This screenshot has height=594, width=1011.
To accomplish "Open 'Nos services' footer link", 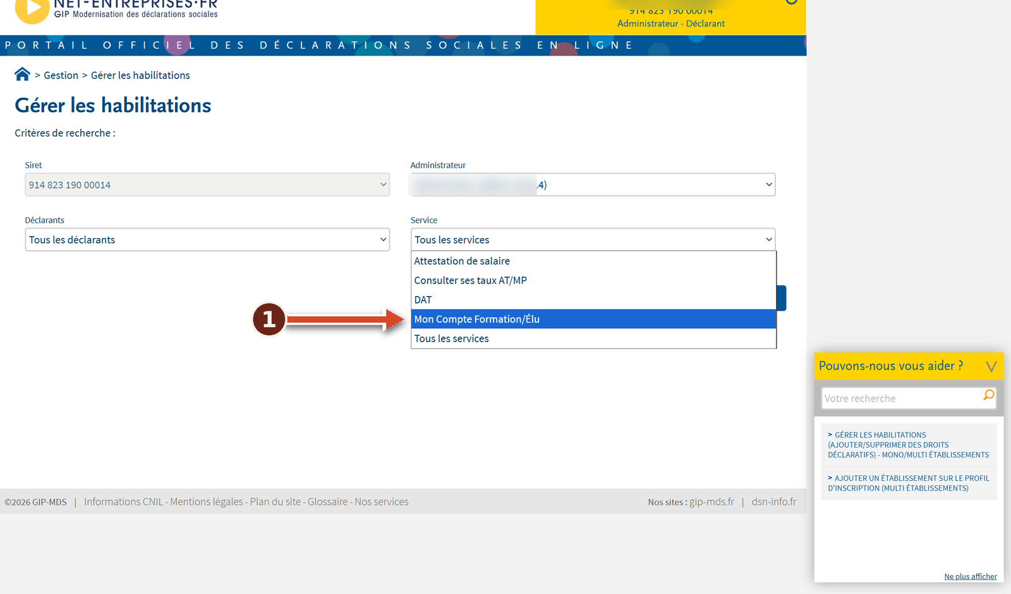I will 382,502.
